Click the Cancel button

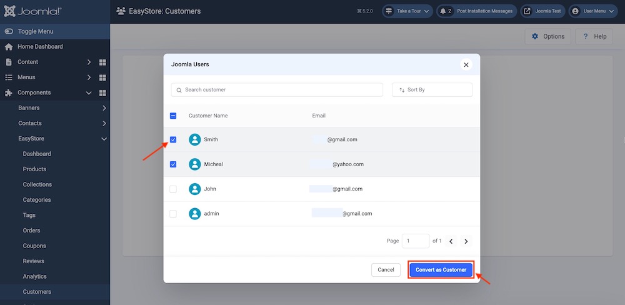(x=386, y=270)
